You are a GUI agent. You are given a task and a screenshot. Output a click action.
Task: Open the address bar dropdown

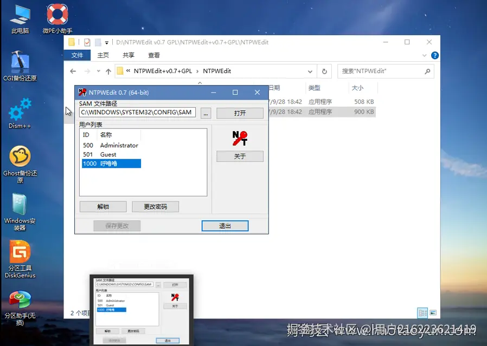[x=310, y=71]
